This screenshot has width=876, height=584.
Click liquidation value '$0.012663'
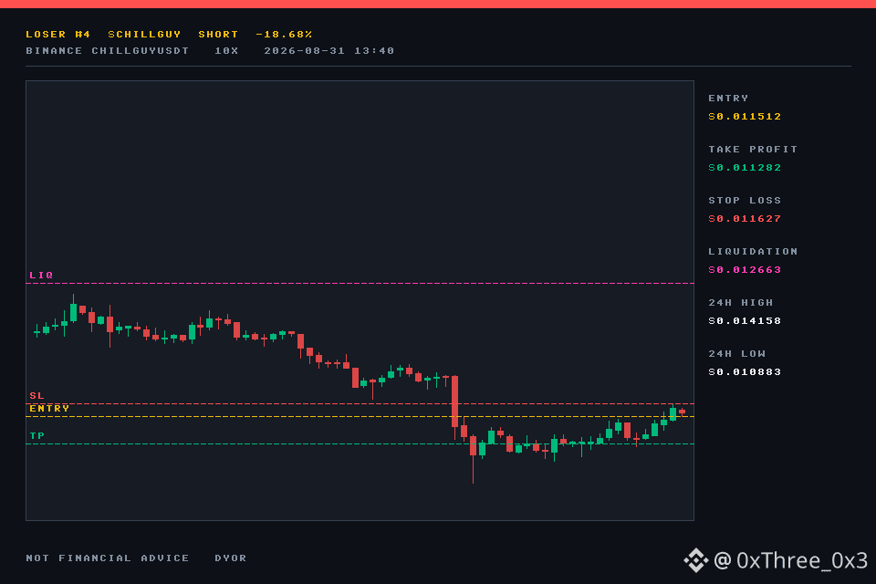(745, 270)
